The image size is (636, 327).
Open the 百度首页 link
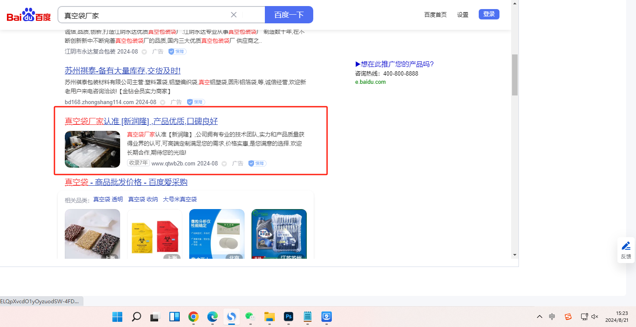[436, 15]
